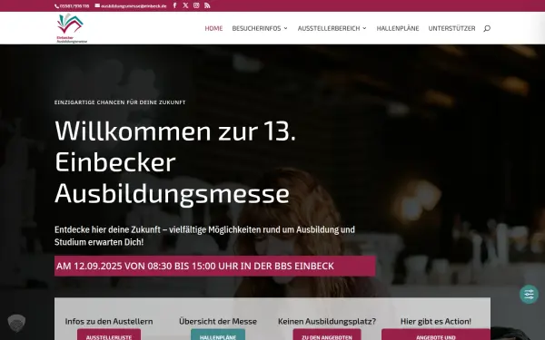The height and width of the screenshot is (340, 545).
Task: Expand the BESUCHERINFOS dropdown chevron
Action: [x=286, y=28]
